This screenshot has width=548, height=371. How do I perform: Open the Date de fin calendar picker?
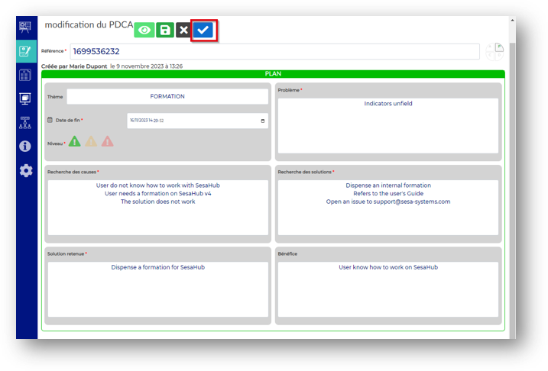coord(263,121)
